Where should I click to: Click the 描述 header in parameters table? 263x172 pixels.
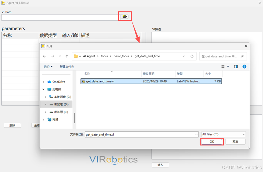tap(85, 35)
